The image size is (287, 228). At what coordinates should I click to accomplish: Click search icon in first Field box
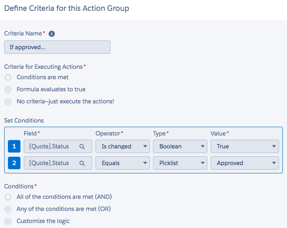(82, 146)
